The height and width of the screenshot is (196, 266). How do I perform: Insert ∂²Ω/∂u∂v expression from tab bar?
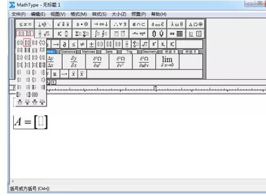[144, 61]
